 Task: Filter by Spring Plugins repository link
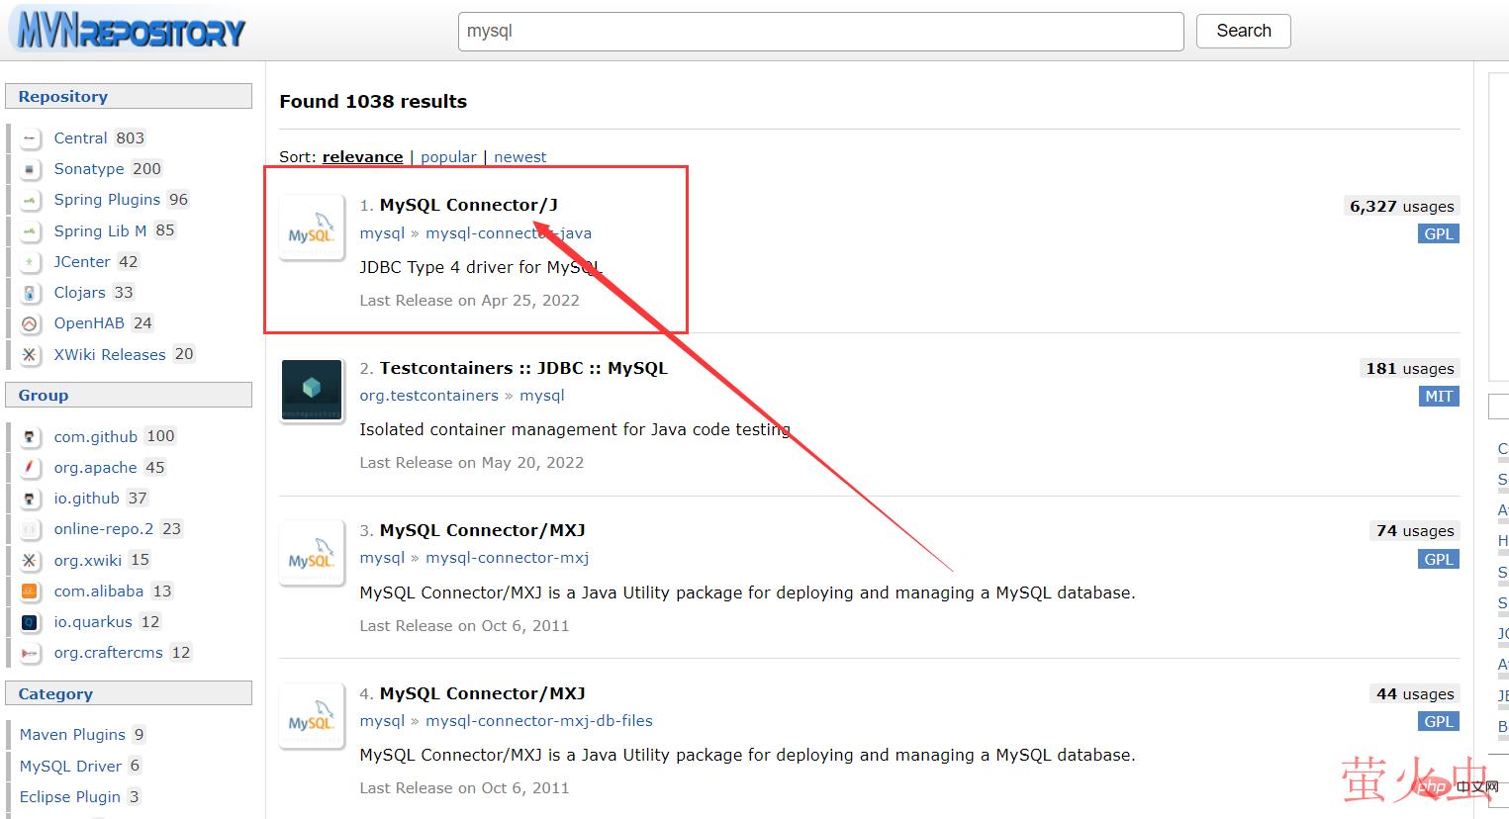[107, 200]
